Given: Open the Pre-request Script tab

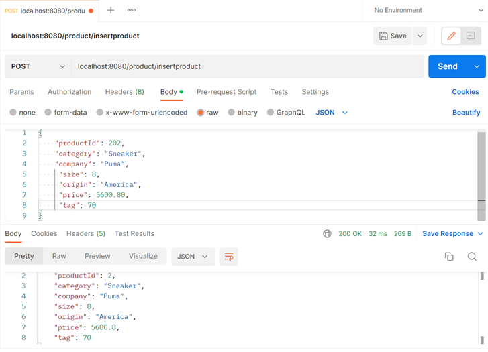Looking at the screenshot, I should 227,92.
